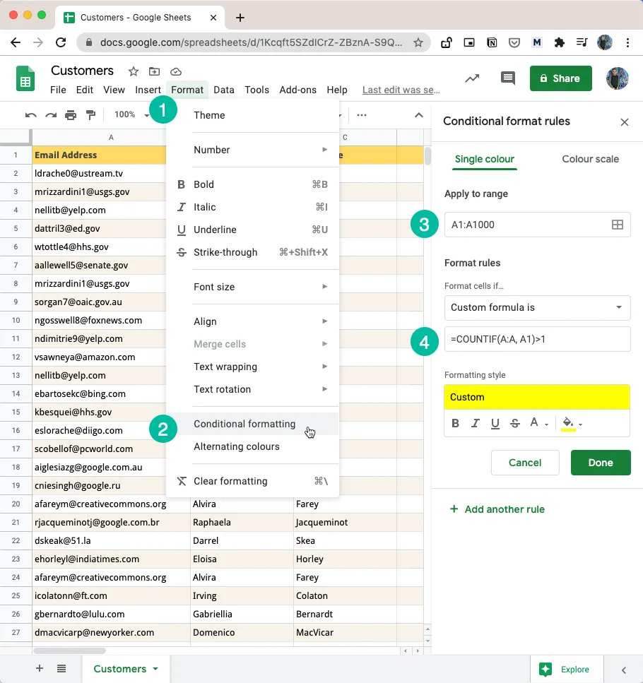Toggle bold in the formatting style bar

coord(455,423)
